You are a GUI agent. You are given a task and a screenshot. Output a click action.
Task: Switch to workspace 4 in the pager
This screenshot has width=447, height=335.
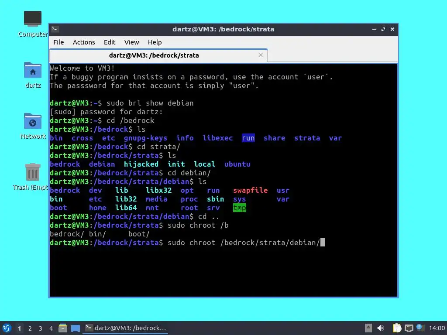[x=51, y=328]
